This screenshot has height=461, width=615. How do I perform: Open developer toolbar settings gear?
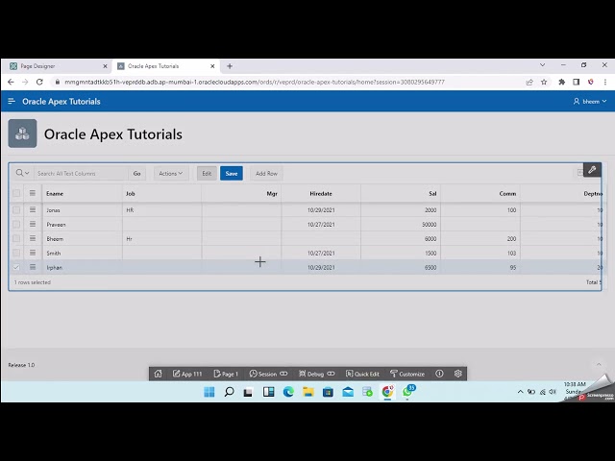click(457, 374)
